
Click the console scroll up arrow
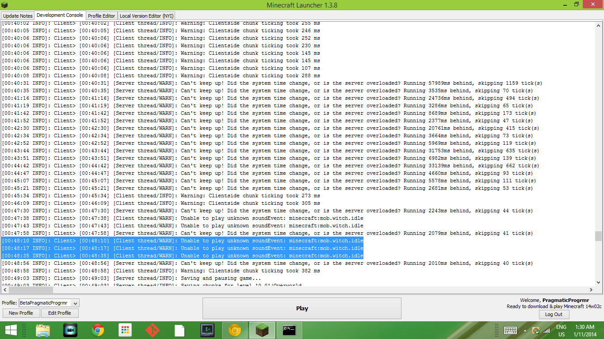pyautogui.click(x=598, y=25)
